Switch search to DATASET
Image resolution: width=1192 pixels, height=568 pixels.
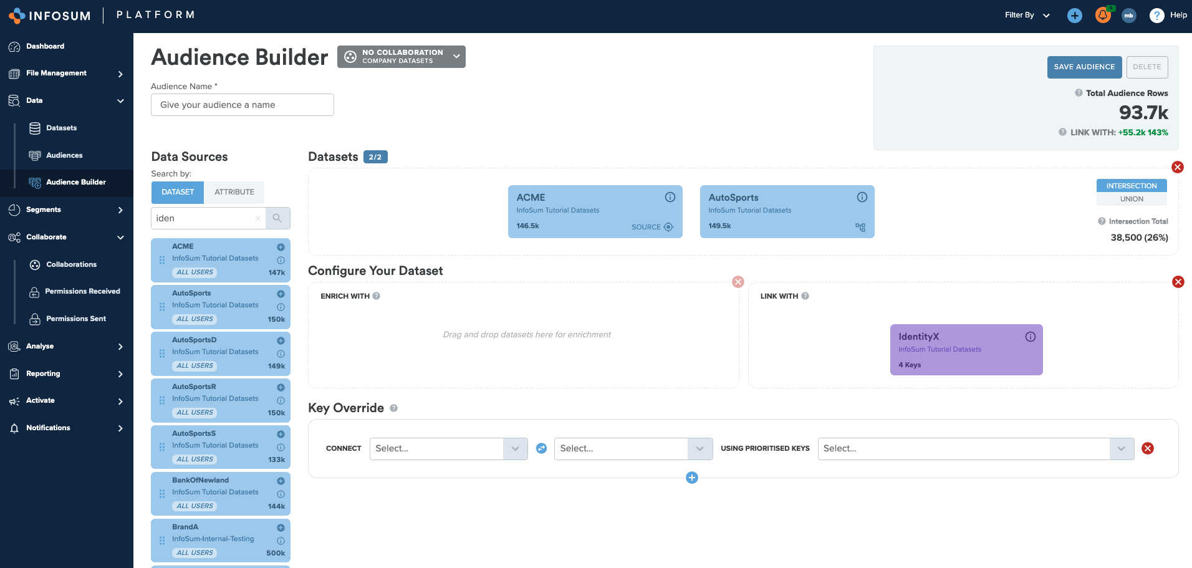click(178, 192)
